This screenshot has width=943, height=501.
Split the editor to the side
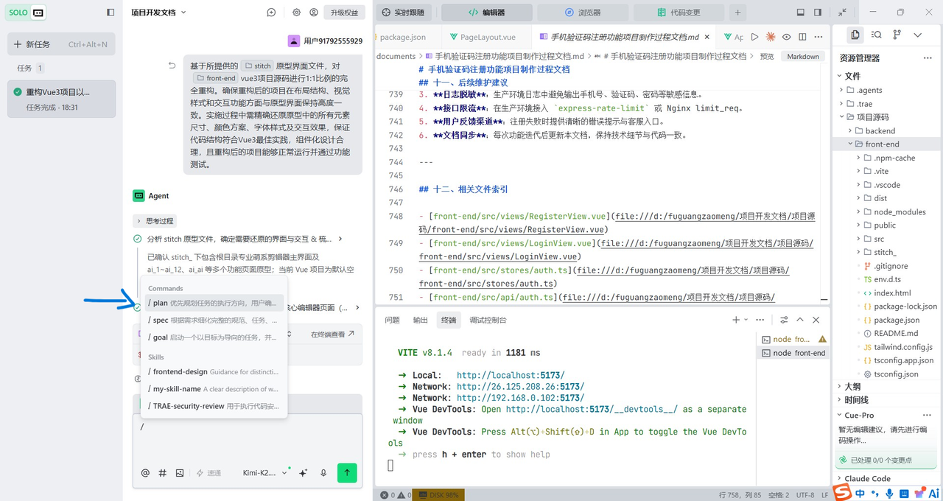point(803,37)
